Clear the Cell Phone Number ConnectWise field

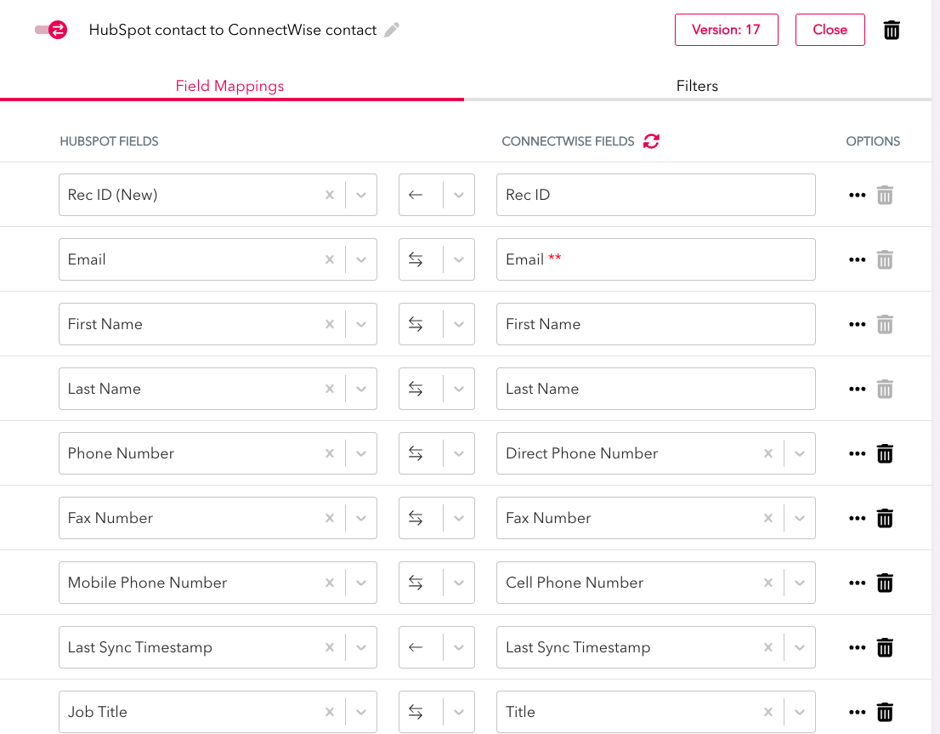tap(767, 583)
